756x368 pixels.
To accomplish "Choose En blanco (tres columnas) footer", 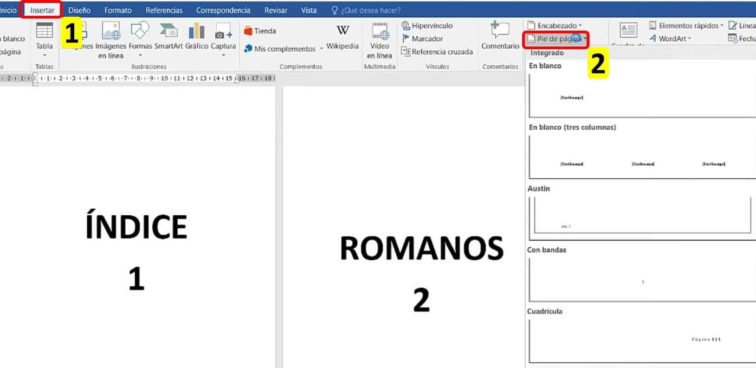I will click(x=642, y=156).
